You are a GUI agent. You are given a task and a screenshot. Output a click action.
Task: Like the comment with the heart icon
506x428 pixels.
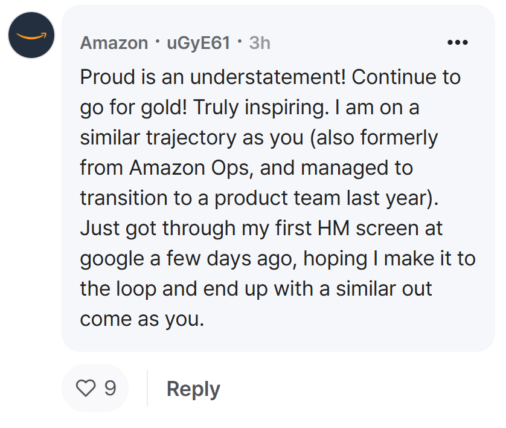point(86,388)
